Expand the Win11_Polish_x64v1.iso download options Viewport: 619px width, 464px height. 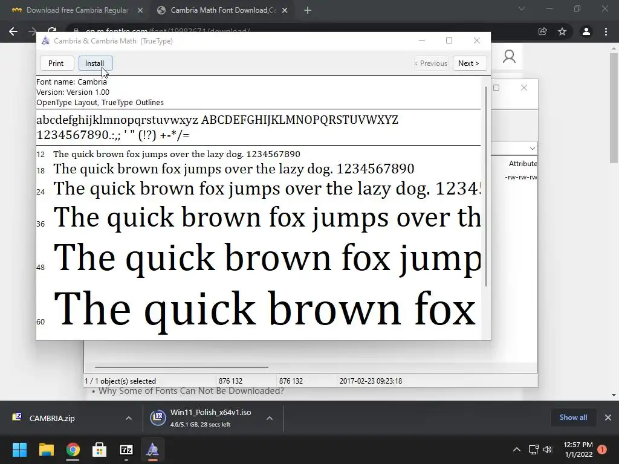[270, 418]
